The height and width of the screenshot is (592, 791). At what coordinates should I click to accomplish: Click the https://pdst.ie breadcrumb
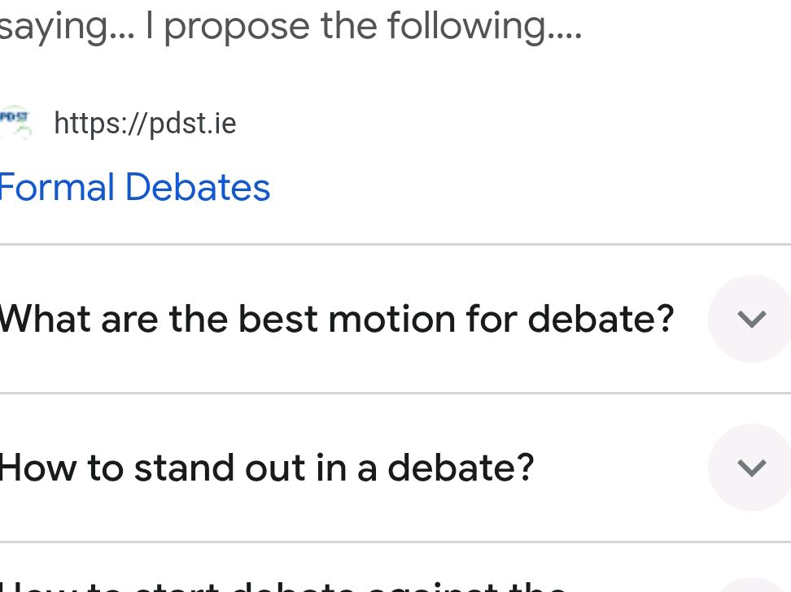point(145,123)
